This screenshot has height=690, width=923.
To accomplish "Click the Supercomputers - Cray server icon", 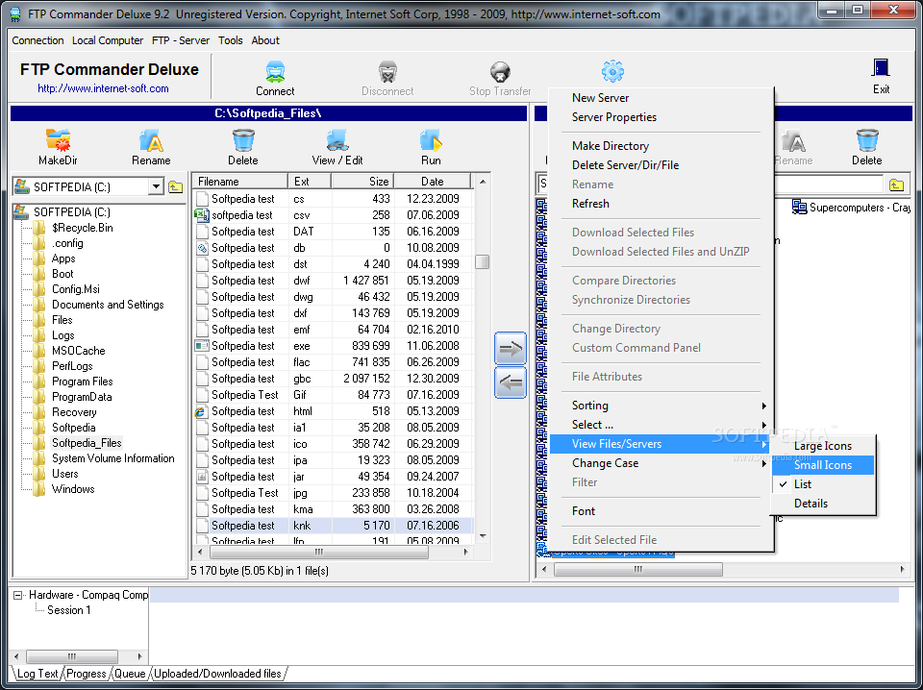I will click(799, 207).
